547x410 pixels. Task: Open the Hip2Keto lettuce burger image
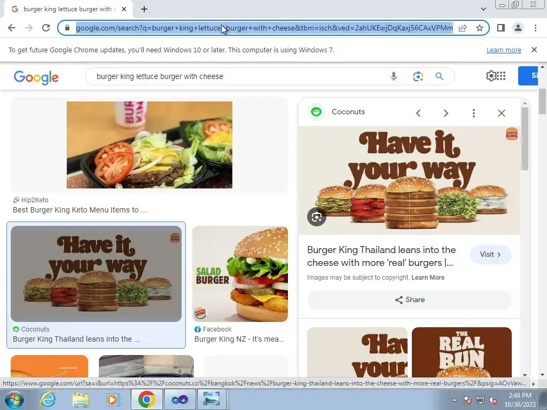pos(150,145)
